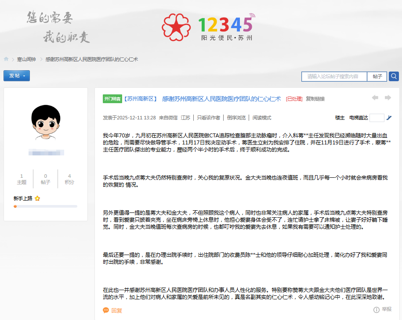402x320 pixels.
Task: Click the orange 回复 reply icon
Action: point(106,310)
